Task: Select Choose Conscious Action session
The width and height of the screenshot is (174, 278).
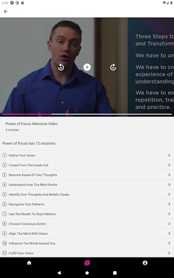Action: 87,224
